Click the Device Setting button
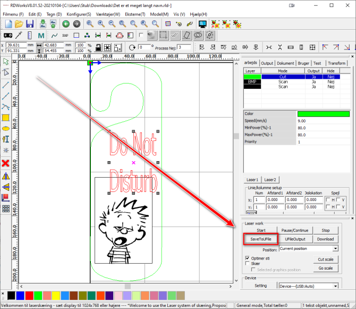 261,286
